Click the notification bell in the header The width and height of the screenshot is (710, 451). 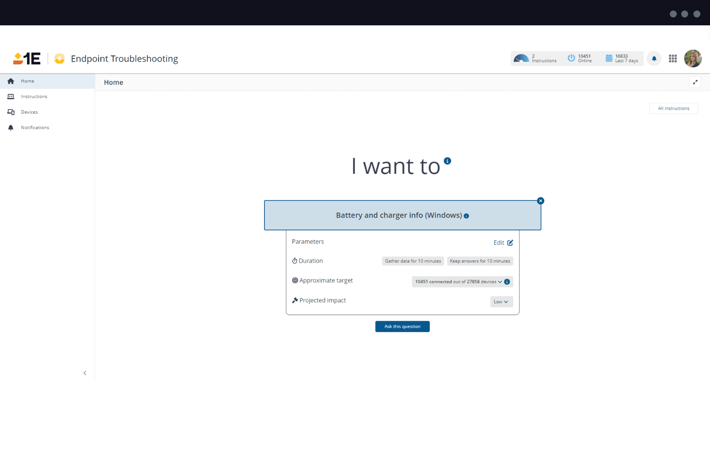click(654, 58)
